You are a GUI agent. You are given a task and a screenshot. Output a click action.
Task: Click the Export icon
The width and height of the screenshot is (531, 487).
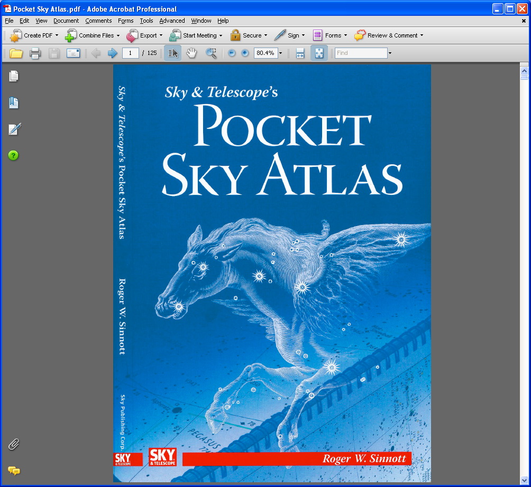(x=132, y=35)
